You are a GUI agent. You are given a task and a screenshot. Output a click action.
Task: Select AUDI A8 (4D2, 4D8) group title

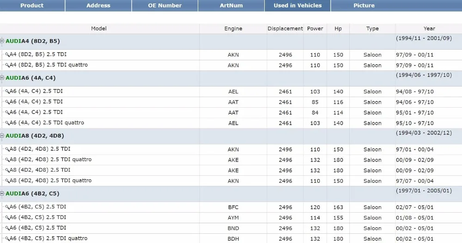tap(35, 136)
